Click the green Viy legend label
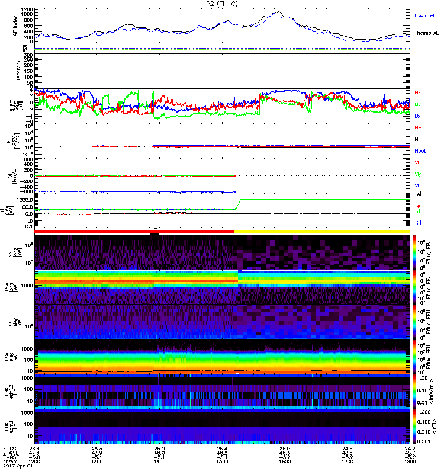 tap(418, 174)
